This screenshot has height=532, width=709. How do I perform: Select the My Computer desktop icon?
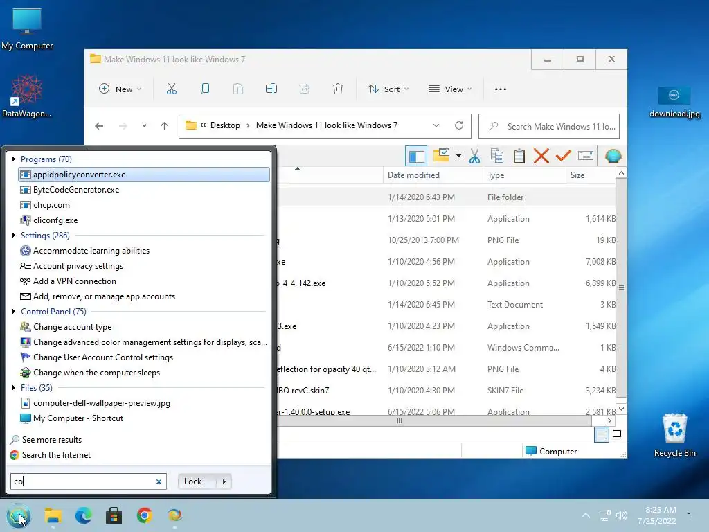click(27, 28)
